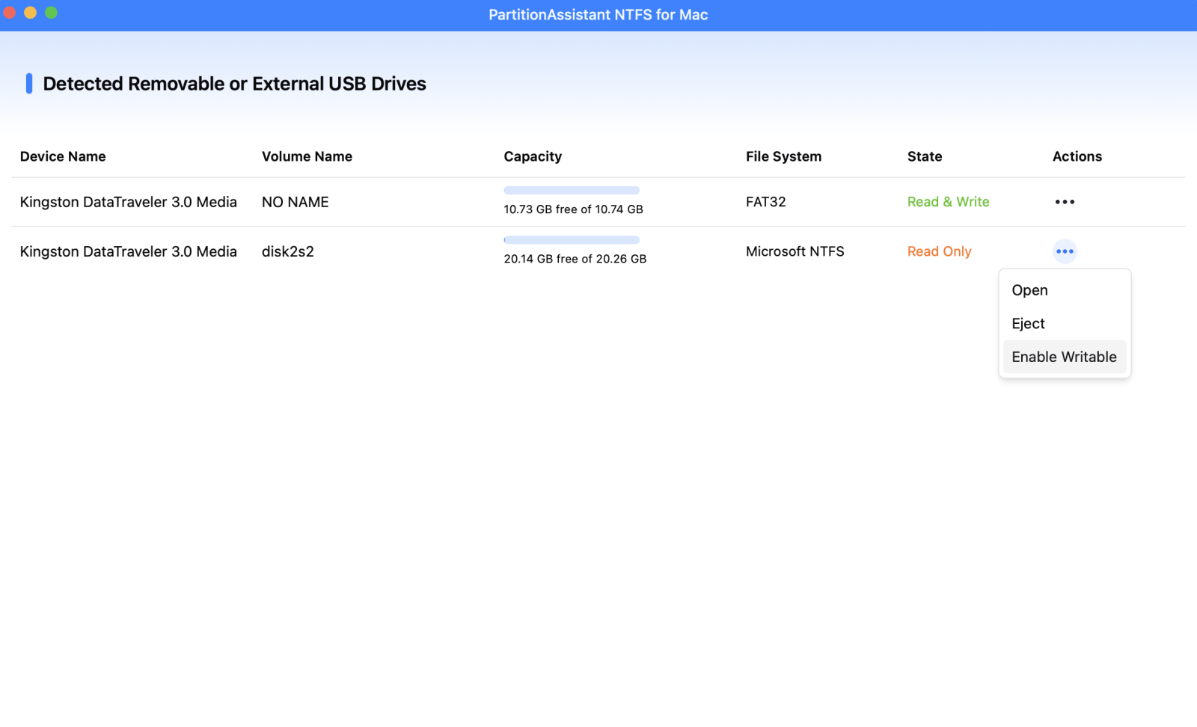Click the capacity bar for NO NAME volume

572,191
